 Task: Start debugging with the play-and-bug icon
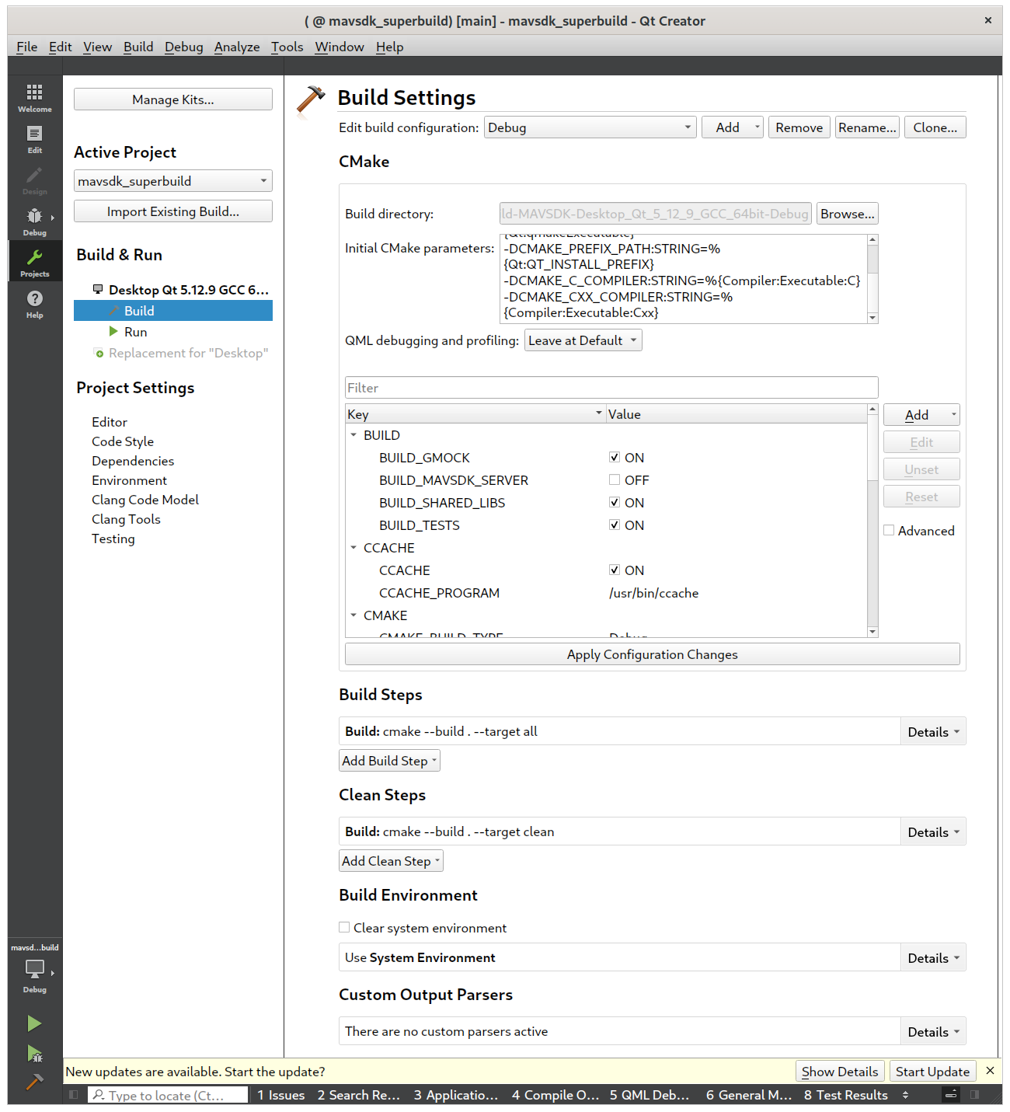[x=34, y=1053]
